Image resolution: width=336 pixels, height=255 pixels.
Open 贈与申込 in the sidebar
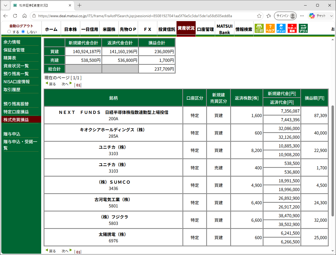pyautogui.click(x=12, y=134)
